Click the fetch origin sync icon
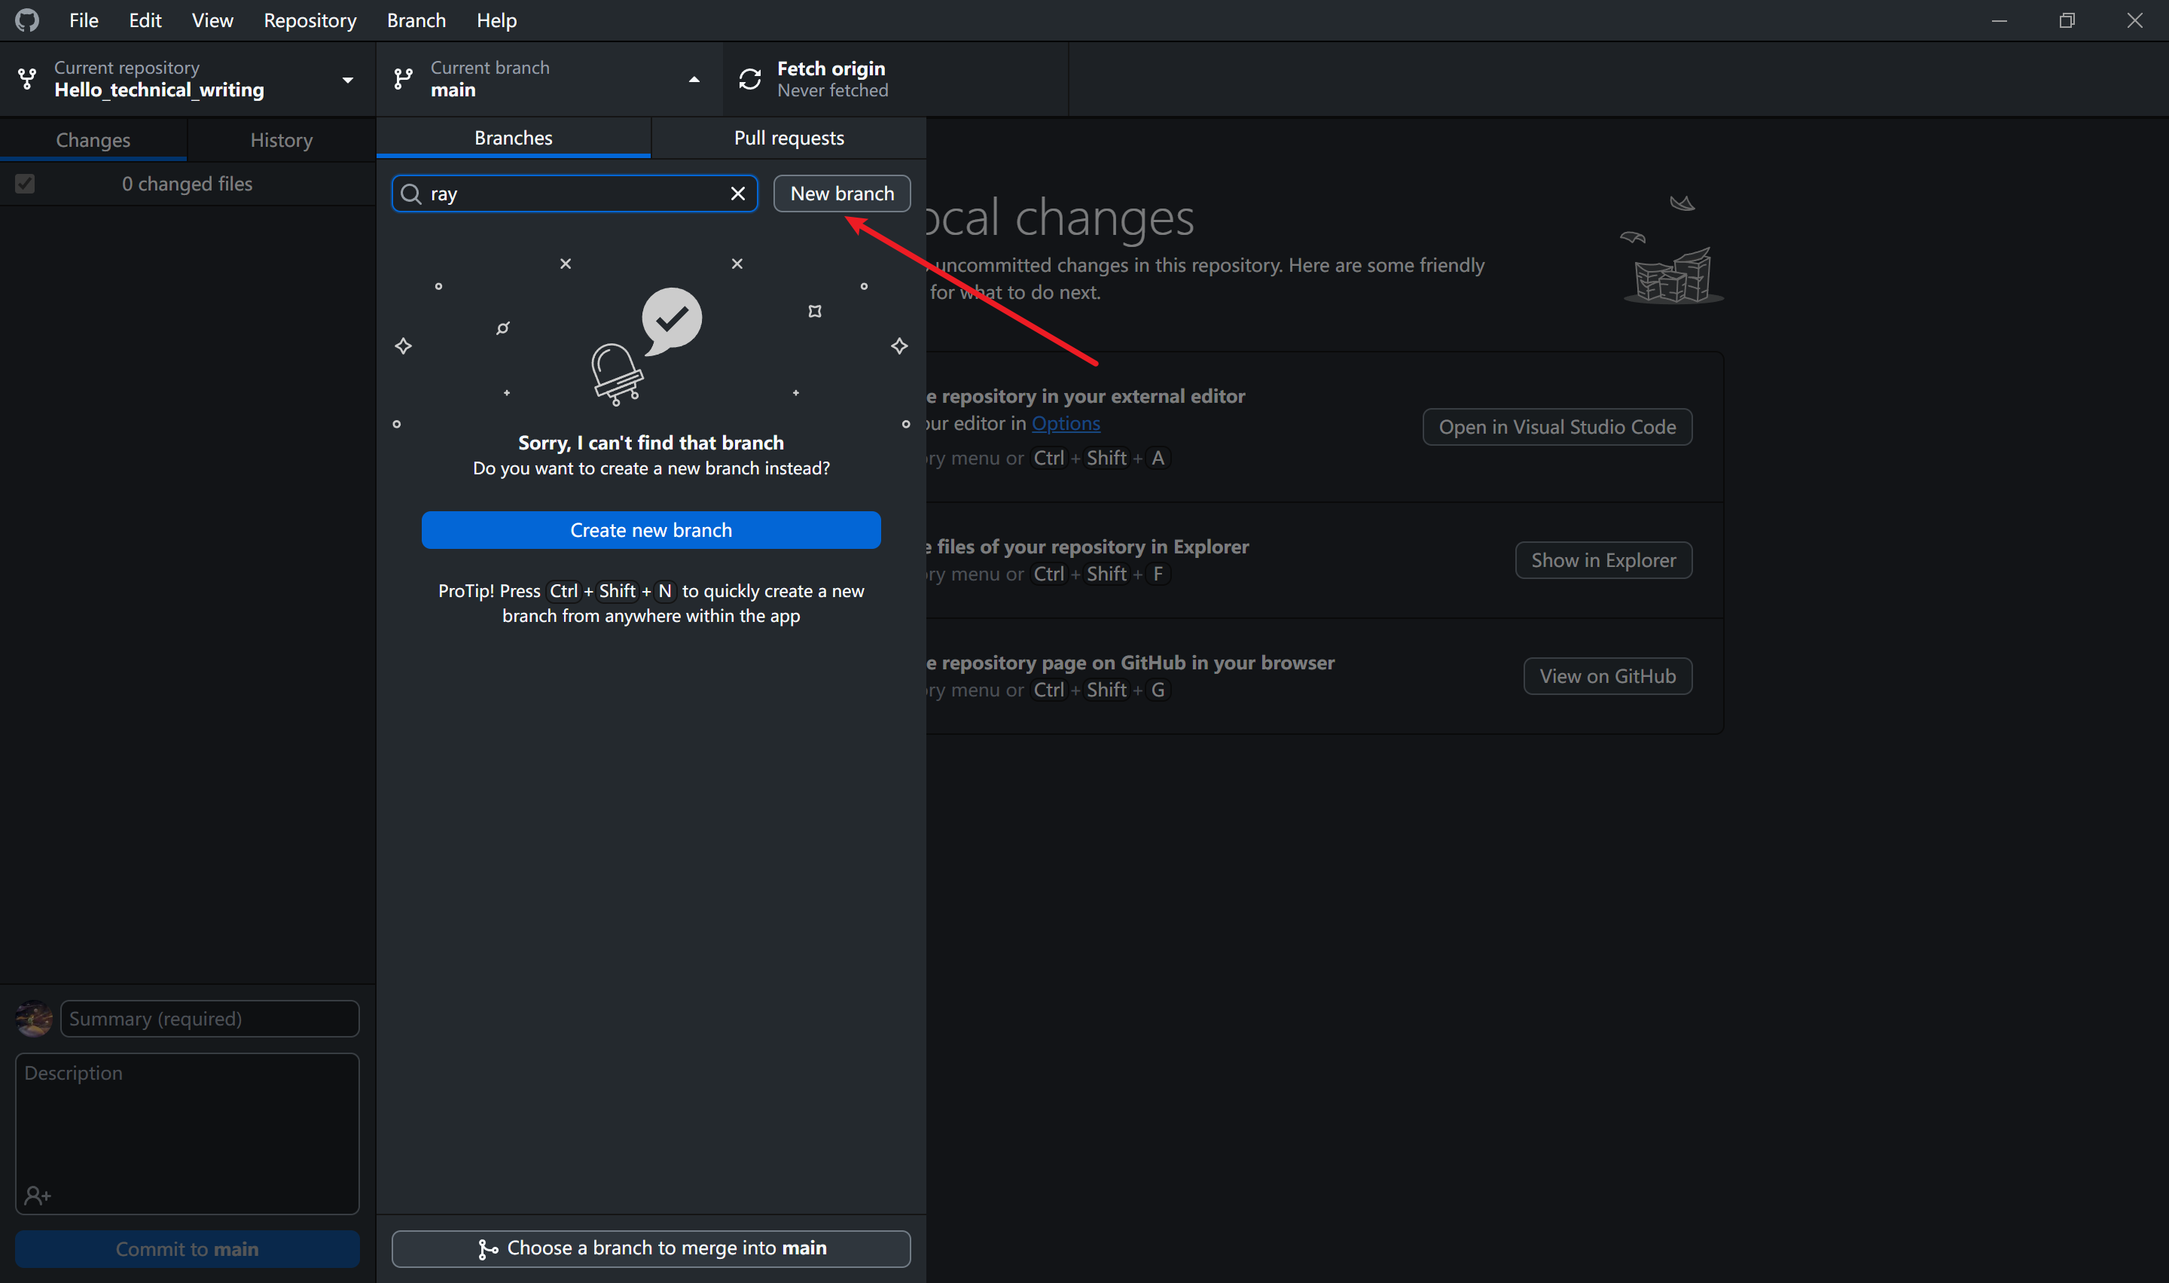Screen dimensions: 2169x1283 (x=749, y=78)
